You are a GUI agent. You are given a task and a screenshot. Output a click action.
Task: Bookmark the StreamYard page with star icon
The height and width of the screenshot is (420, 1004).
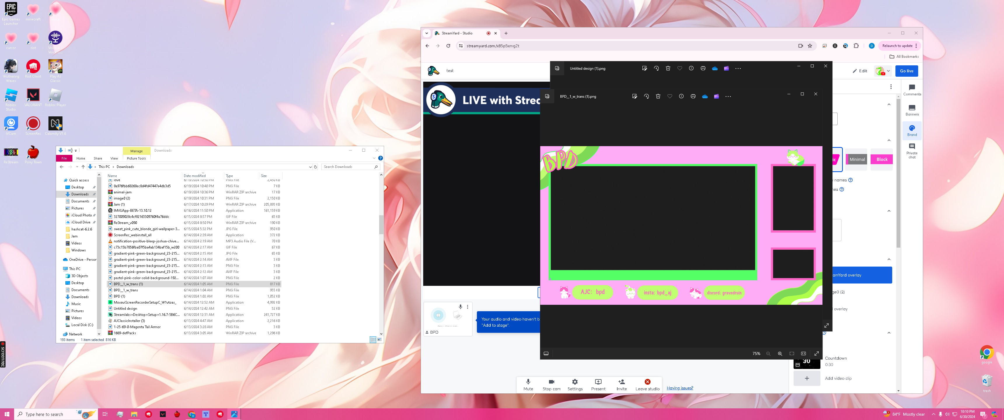(810, 45)
